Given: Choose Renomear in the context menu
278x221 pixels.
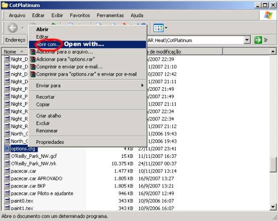Looking at the screenshot, I should click(88, 131).
